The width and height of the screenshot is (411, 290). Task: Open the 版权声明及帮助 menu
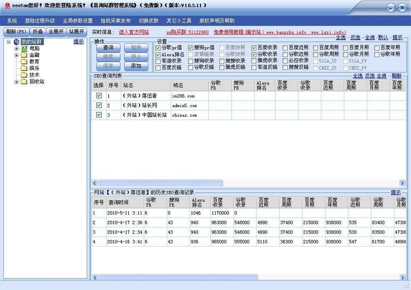coord(217,21)
